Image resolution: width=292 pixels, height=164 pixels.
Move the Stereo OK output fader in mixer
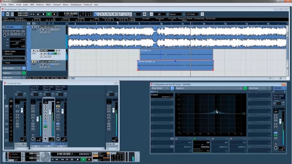(113, 110)
